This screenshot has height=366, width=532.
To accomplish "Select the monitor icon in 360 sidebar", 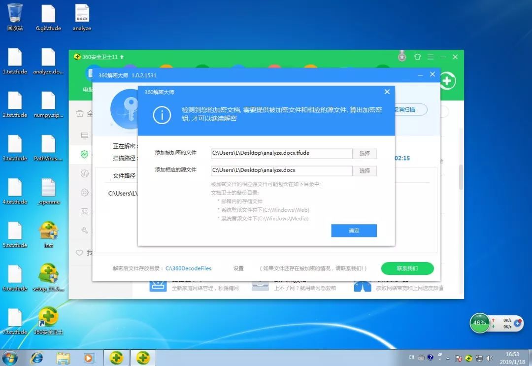I will pyautogui.click(x=85, y=135).
